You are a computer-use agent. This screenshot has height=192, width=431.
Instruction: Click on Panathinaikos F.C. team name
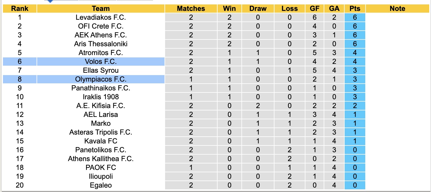click(101, 88)
